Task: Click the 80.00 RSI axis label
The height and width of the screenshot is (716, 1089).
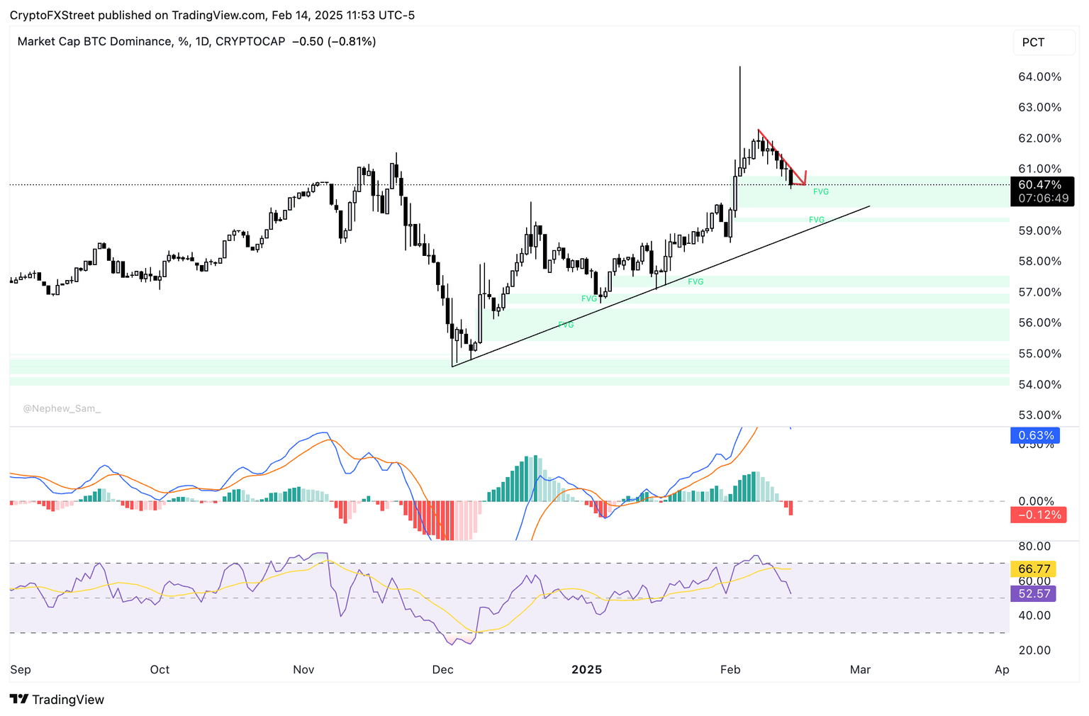Action: coord(1035,546)
